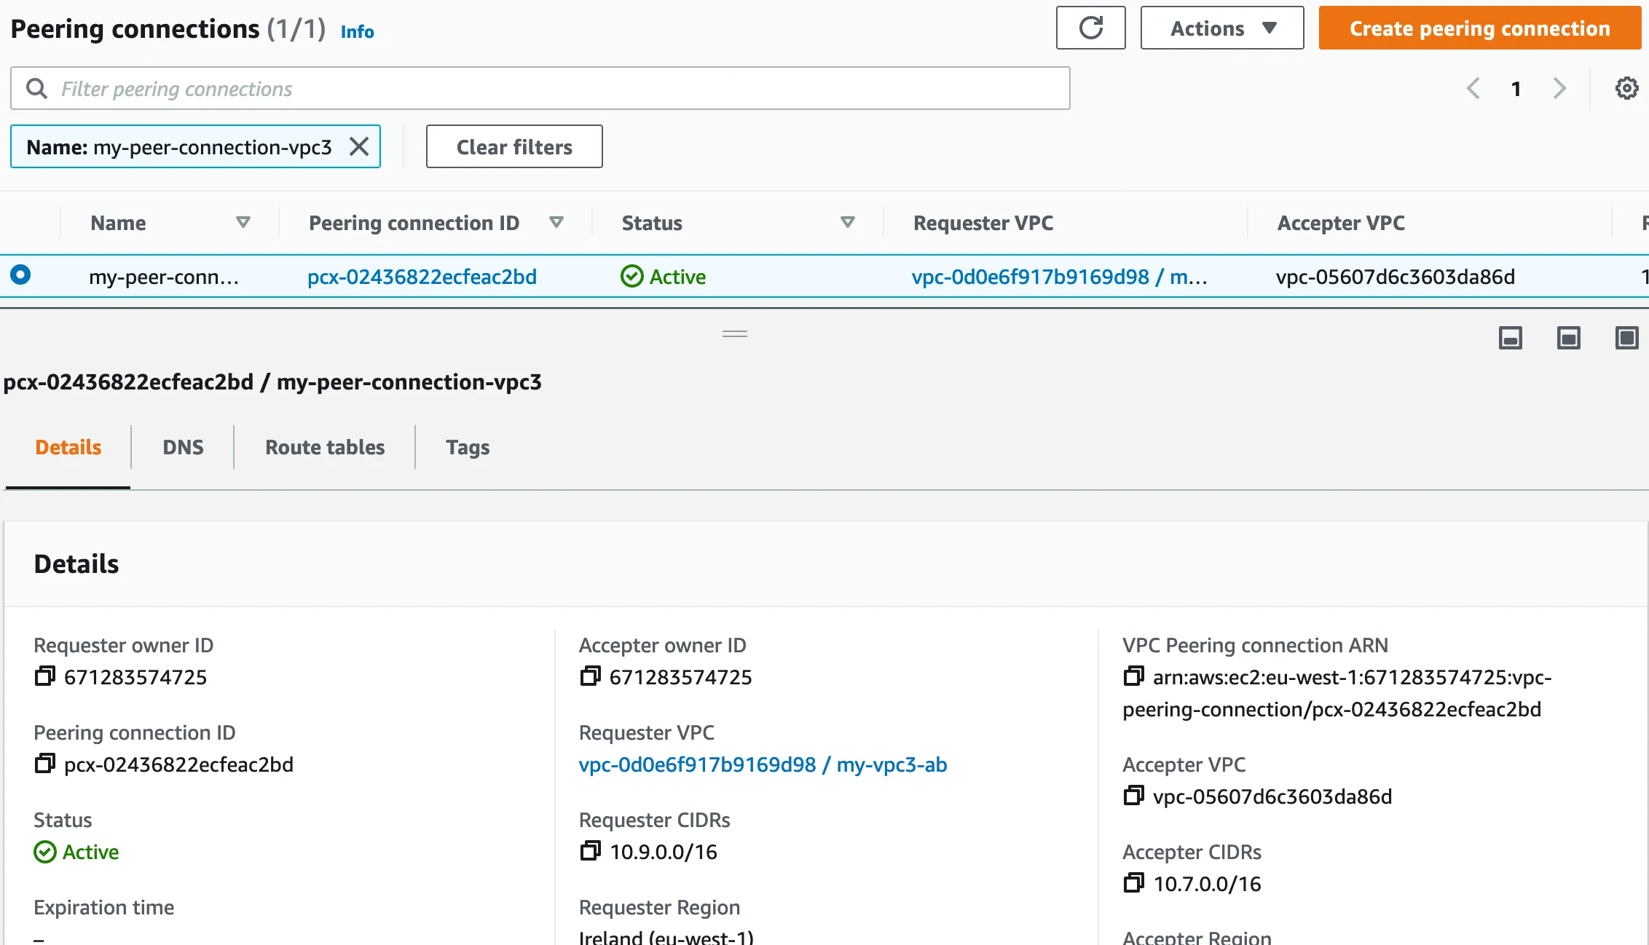
Task: Open table preferences gear icon
Action: (1626, 89)
